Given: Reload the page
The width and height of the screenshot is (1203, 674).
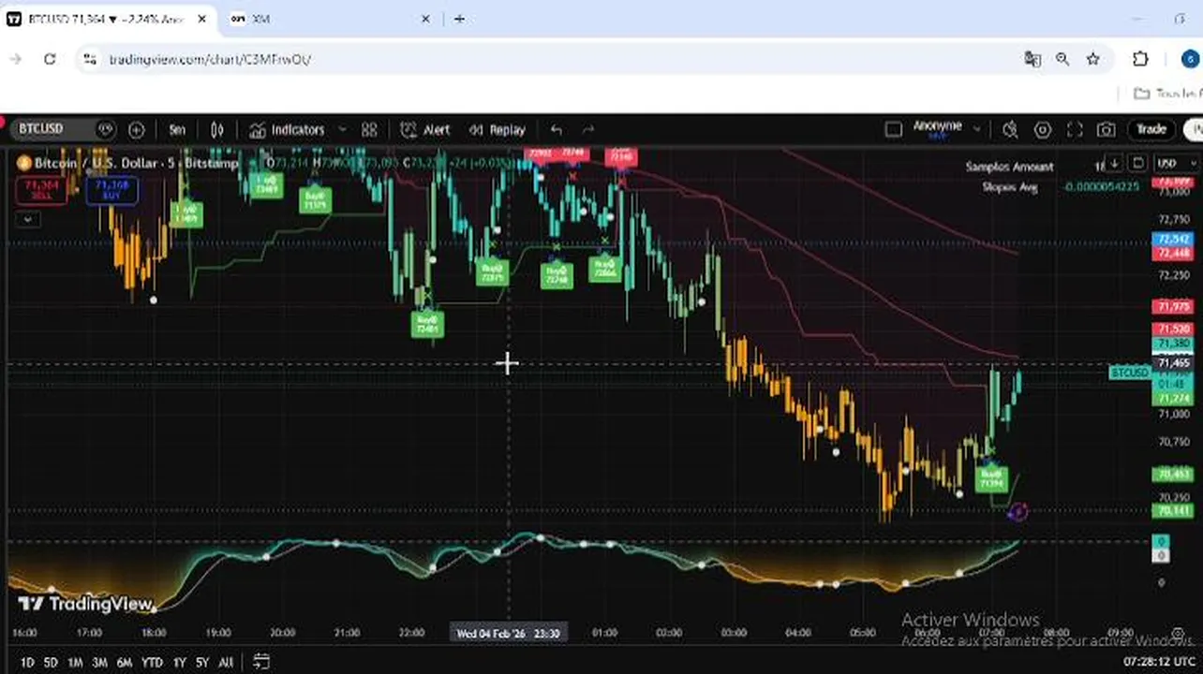Looking at the screenshot, I should click(50, 59).
